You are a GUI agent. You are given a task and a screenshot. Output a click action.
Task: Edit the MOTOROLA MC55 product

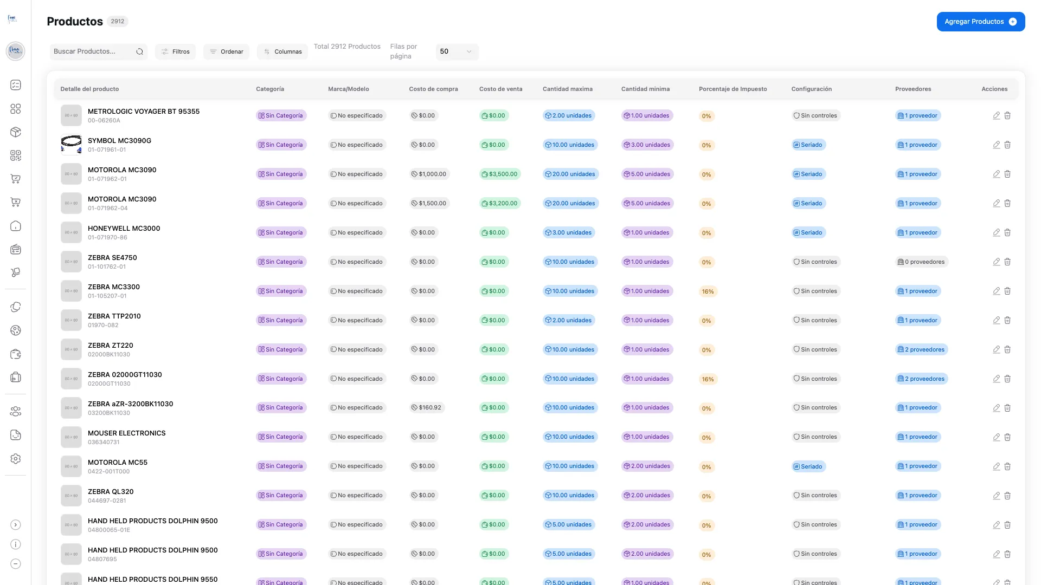click(997, 466)
